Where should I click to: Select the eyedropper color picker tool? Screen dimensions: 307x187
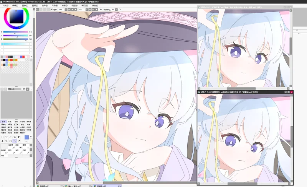[x=18, y=141]
